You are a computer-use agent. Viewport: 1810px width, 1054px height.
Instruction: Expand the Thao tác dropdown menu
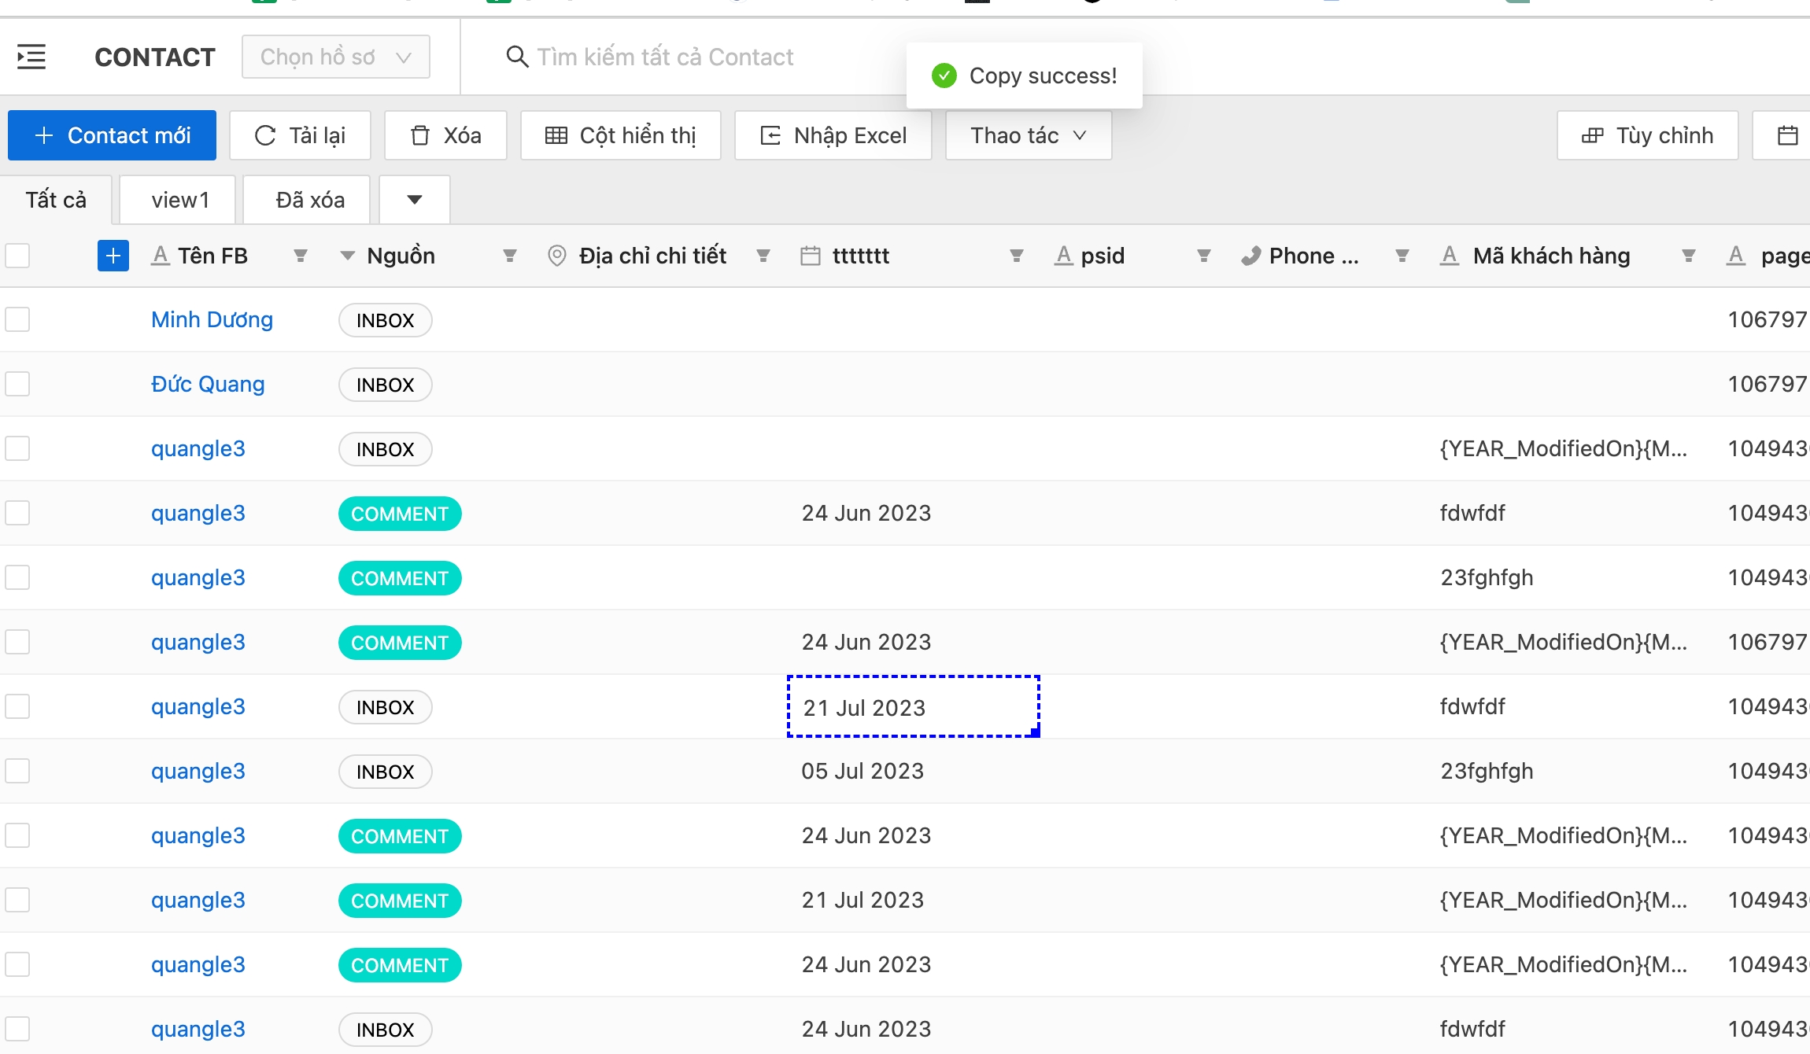click(x=1028, y=135)
